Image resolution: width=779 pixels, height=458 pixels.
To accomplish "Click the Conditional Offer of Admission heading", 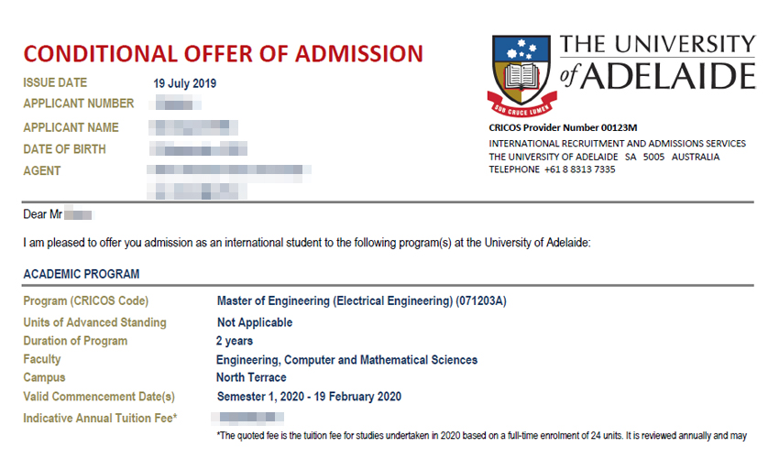I will tap(223, 54).
